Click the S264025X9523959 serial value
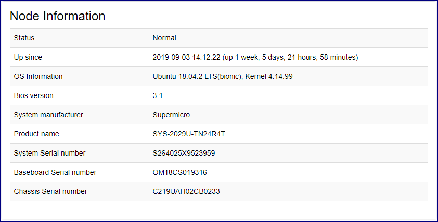Viewport: 438px width, 222px height. point(184,153)
